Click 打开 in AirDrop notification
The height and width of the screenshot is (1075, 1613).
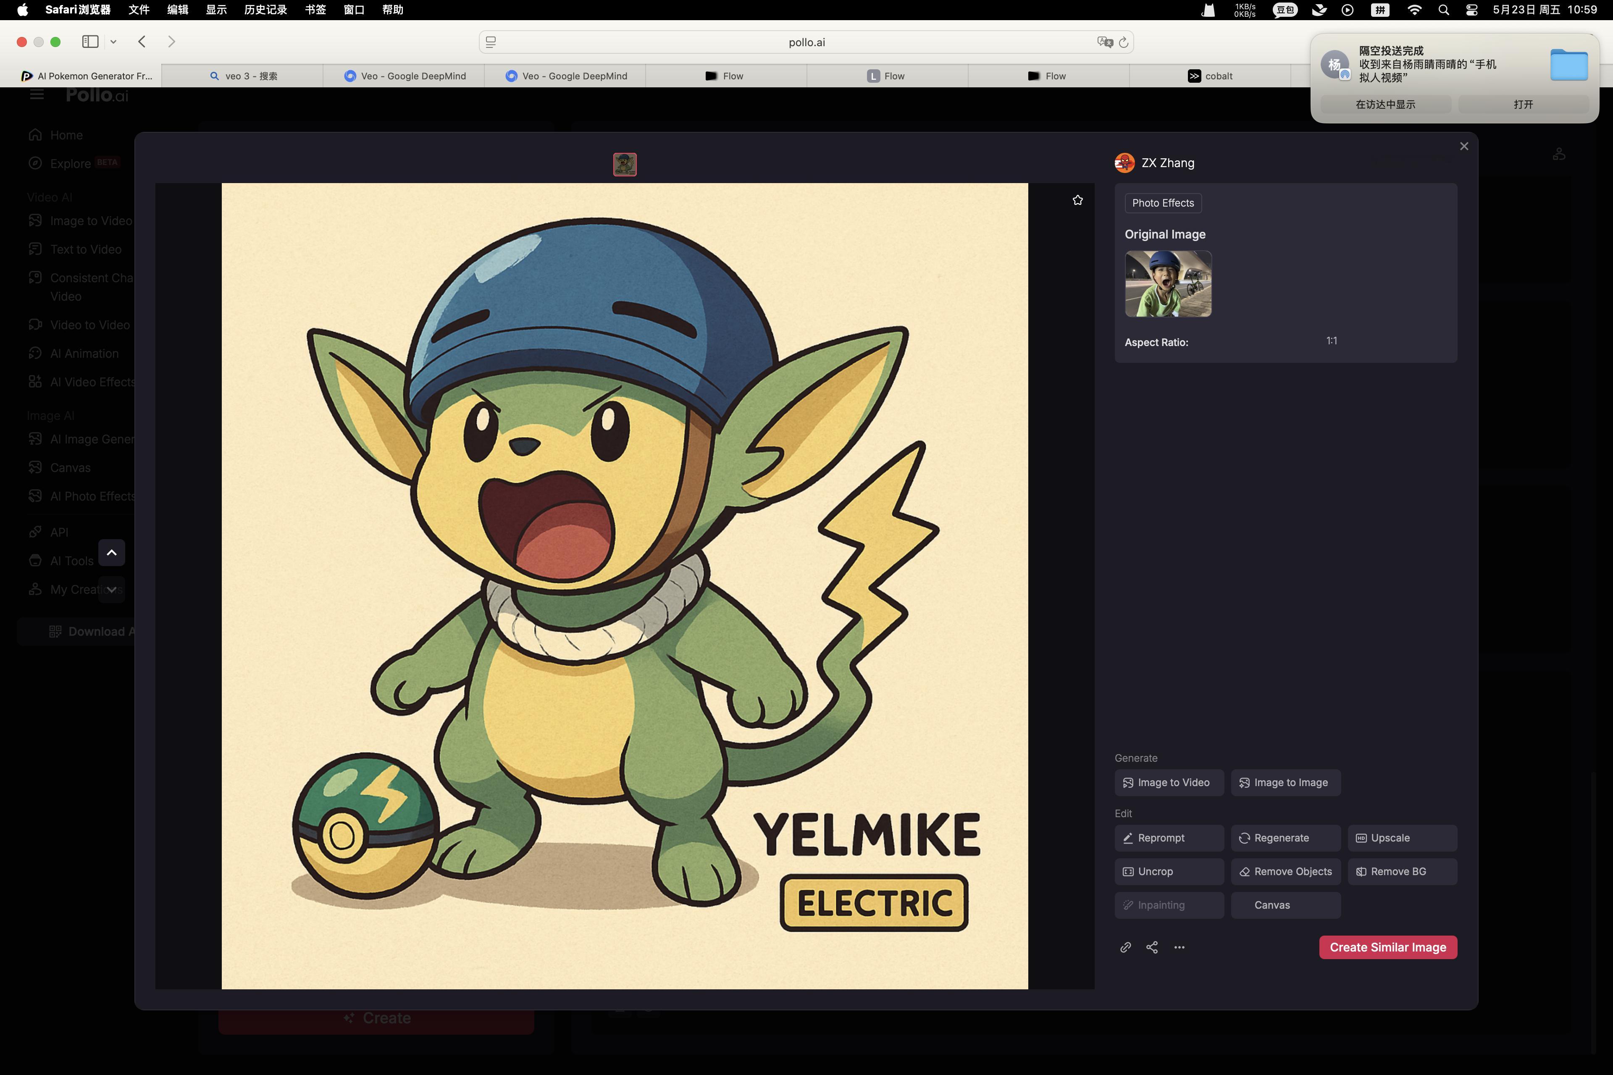click(x=1523, y=104)
